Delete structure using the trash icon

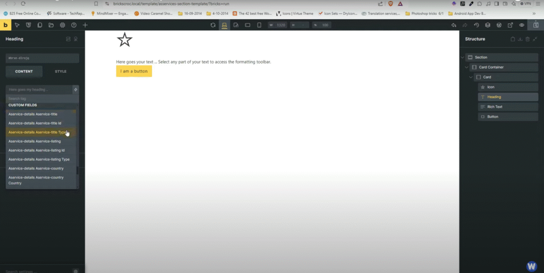pyautogui.click(x=528, y=39)
